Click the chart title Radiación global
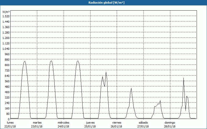207x129 pixels. pyautogui.click(x=103, y=3)
